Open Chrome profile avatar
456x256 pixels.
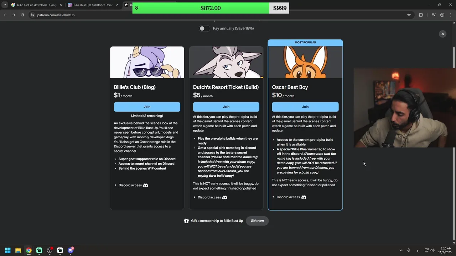[442, 15]
